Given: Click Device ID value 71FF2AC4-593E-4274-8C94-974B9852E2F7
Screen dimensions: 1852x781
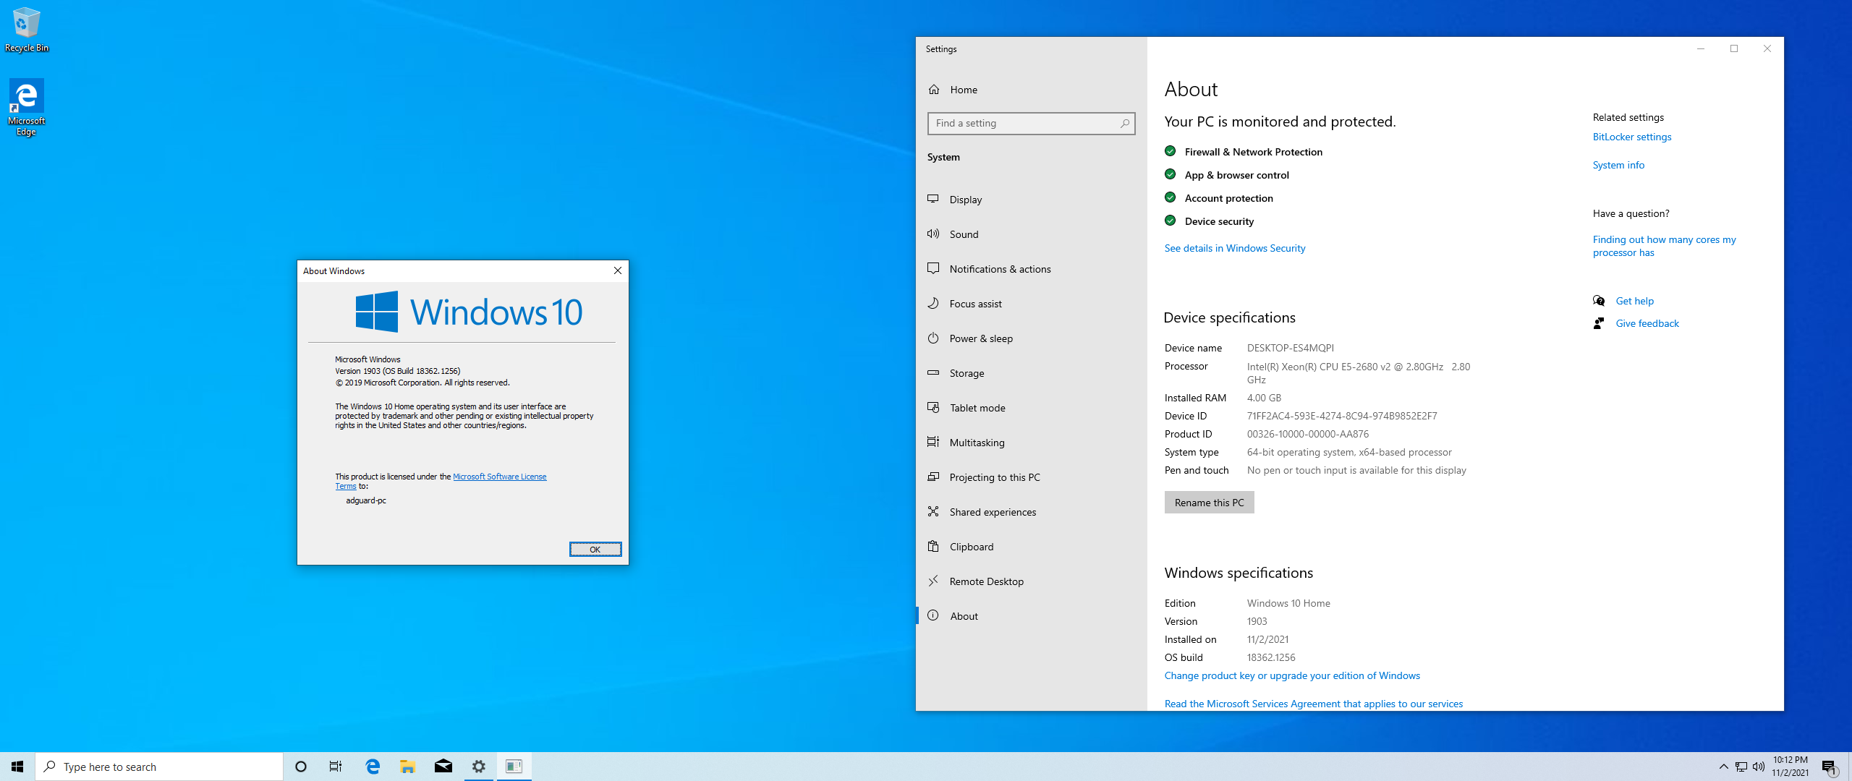Looking at the screenshot, I should tap(1342, 416).
